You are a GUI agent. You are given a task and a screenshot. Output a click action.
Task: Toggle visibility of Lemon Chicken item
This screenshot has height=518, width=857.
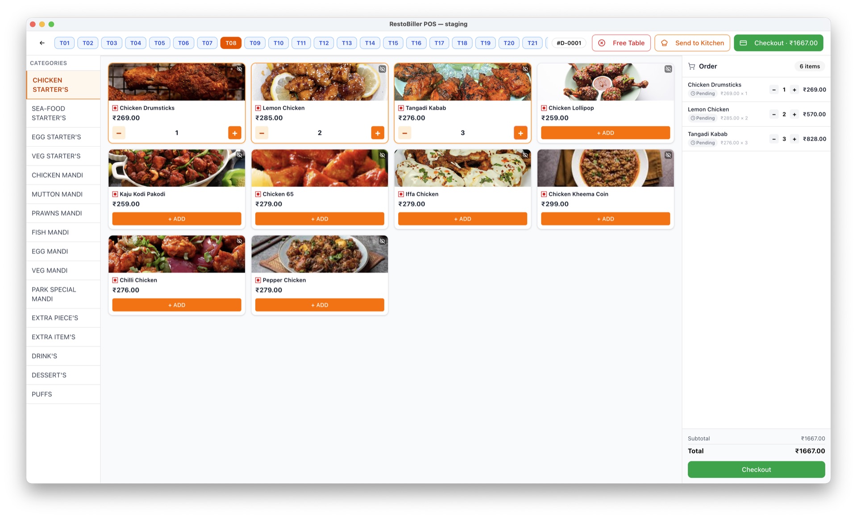pyautogui.click(x=383, y=69)
